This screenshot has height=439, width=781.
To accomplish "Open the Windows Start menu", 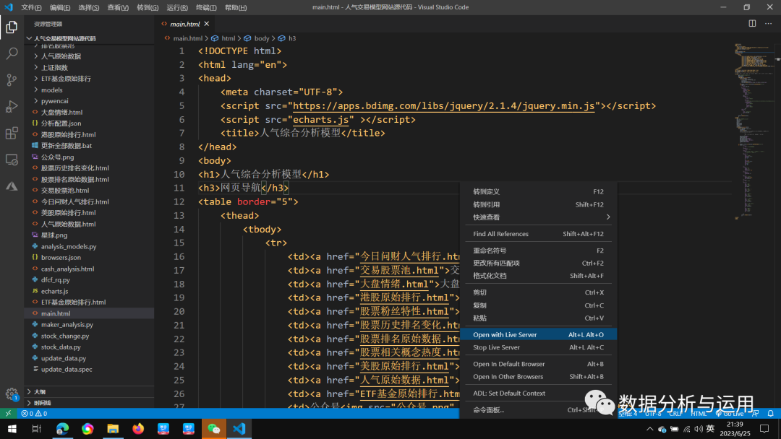I will pos(12,429).
